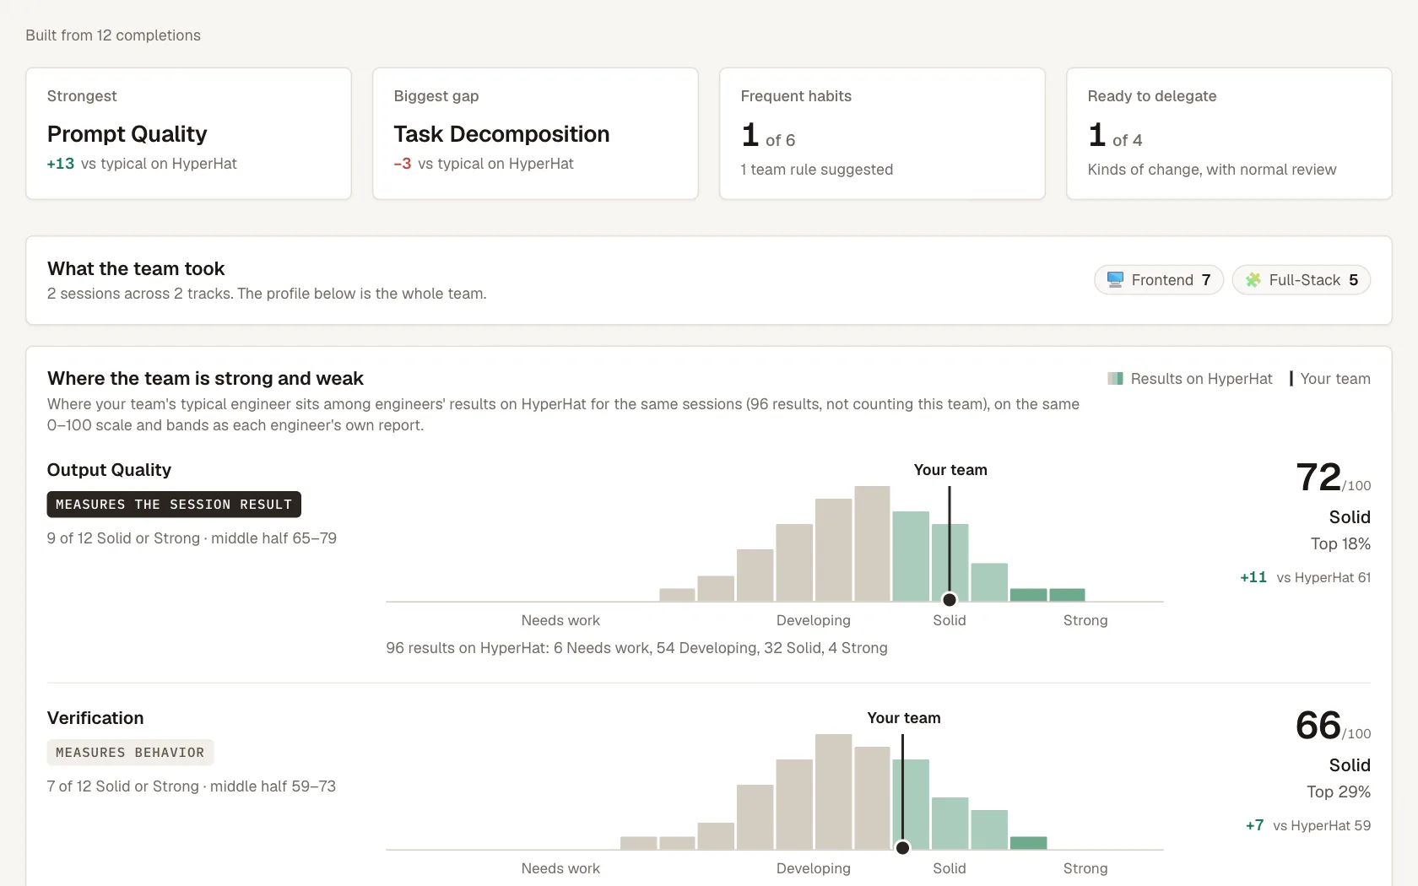Click the MEASURES THE SESSION RESULT badge
Screen dimensions: 1418x886
pyautogui.click(x=174, y=505)
